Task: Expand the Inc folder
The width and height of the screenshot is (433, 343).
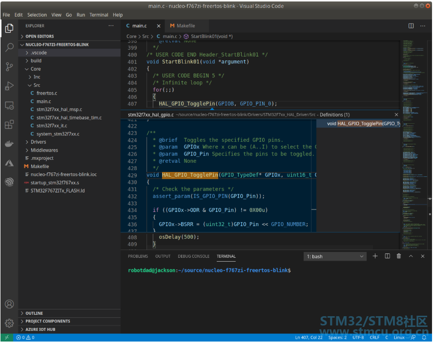Action: click(69, 77)
